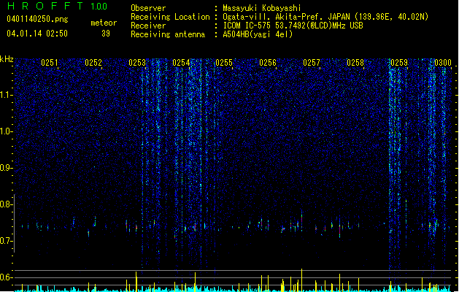Select the ICOM IC-575 receiver details
This screenshot has width=459, height=292.
pos(293,26)
